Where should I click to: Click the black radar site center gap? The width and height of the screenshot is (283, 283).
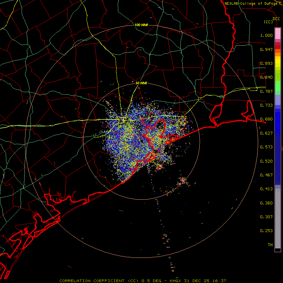point(141,141)
